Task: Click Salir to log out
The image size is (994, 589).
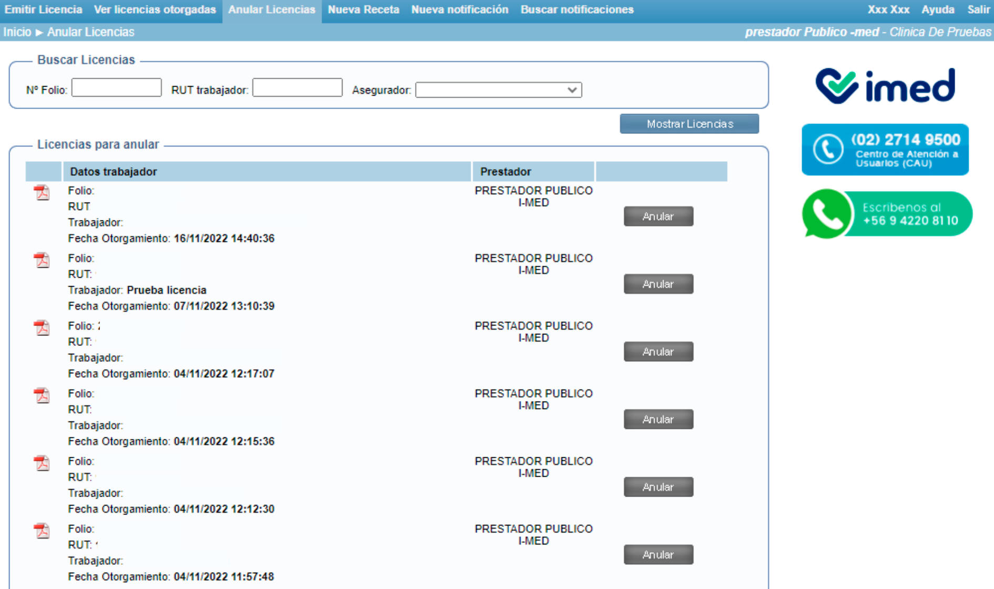Action: [978, 9]
